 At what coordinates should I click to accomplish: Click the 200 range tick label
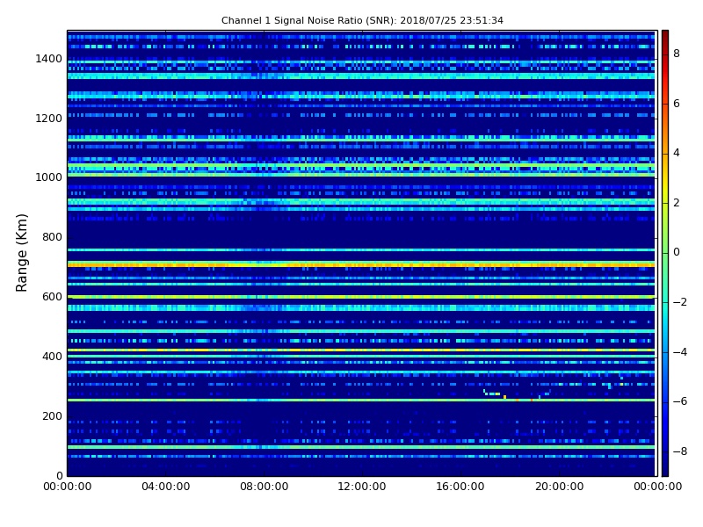(x=52, y=415)
